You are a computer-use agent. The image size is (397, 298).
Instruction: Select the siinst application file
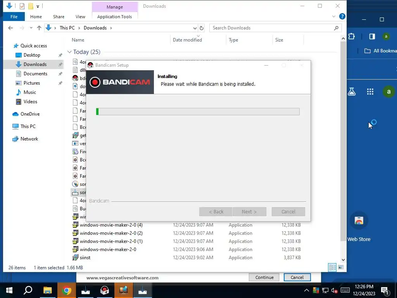(85, 258)
